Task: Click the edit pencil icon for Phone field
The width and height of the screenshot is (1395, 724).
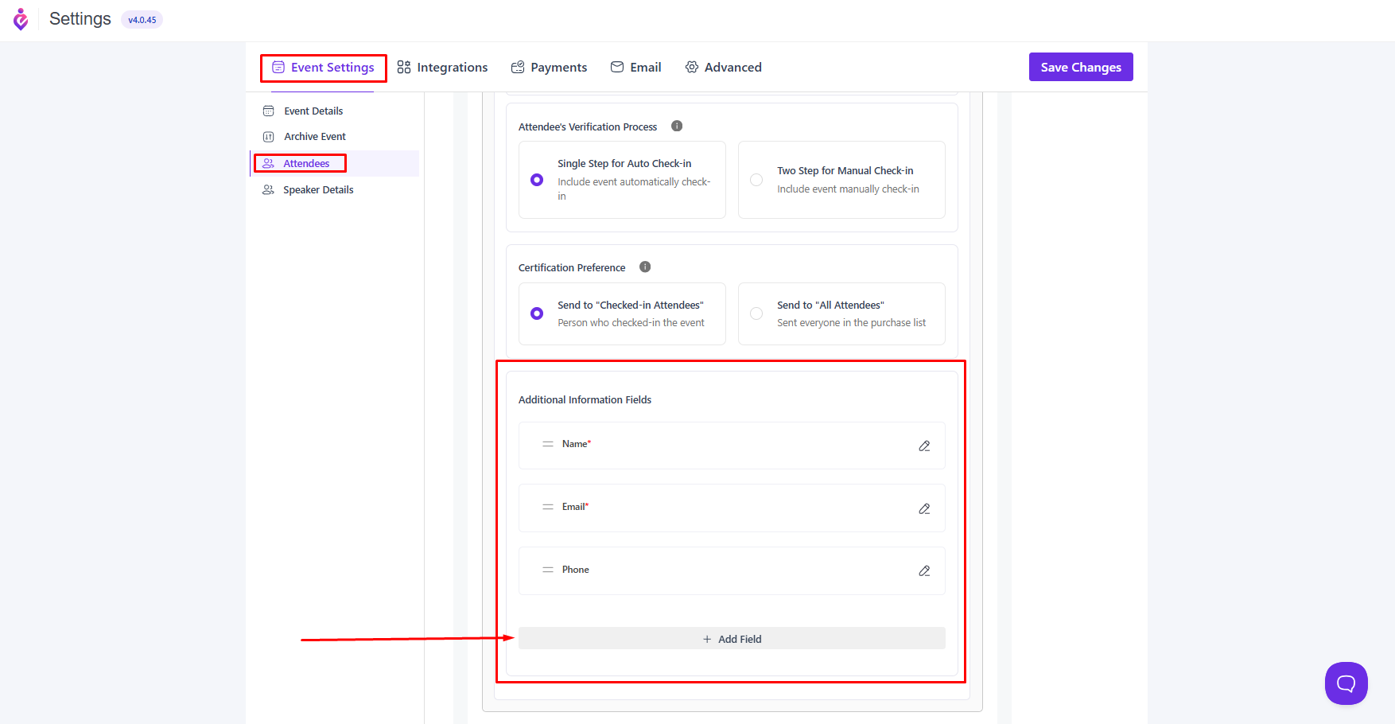Action: pos(924,571)
